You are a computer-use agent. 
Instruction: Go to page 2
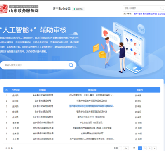tap(145, 148)
